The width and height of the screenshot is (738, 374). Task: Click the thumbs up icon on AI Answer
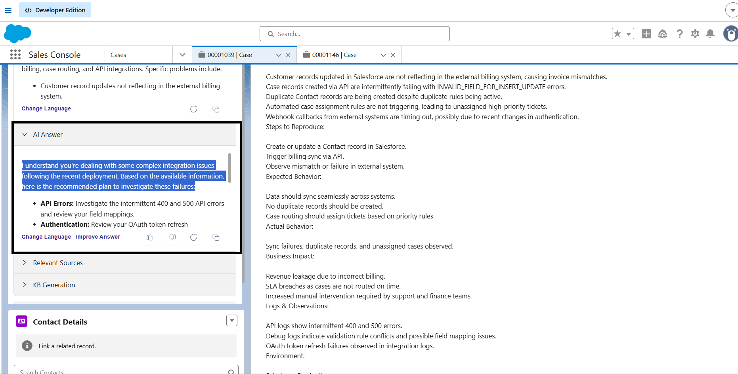point(150,237)
